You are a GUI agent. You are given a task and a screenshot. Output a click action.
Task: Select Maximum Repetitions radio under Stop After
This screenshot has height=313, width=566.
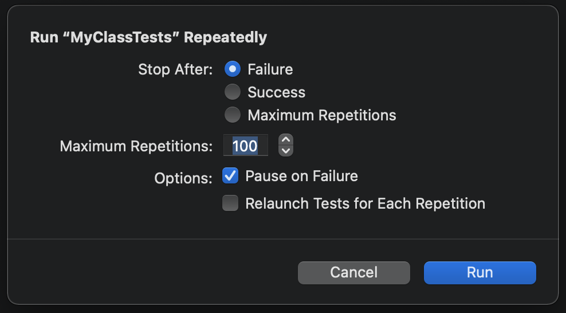coord(232,115)
